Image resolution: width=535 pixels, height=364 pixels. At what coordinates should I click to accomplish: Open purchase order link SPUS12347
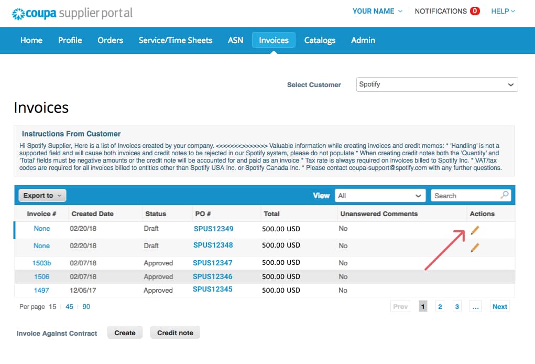click(212, 263)
